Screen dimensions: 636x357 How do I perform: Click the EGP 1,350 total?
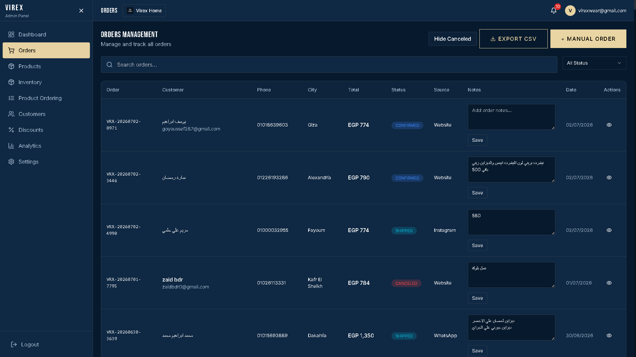point(361,335)
